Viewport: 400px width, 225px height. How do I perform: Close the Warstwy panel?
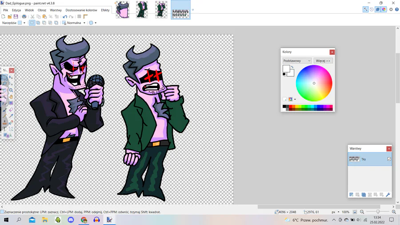389,149
